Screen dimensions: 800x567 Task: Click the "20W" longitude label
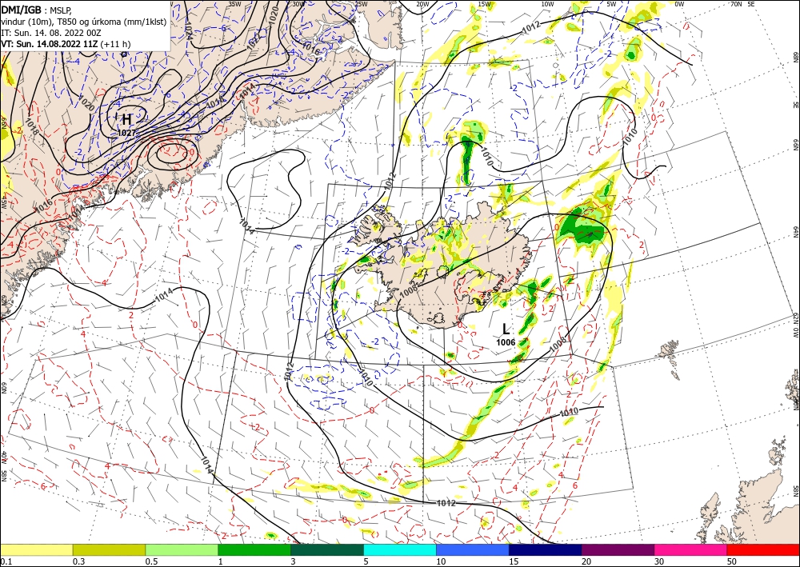pyautogui.click(x=422, y=3)
